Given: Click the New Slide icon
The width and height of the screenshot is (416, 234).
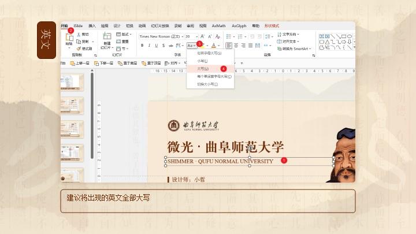Looking at the screenshot, I should [x=107, y=36].
